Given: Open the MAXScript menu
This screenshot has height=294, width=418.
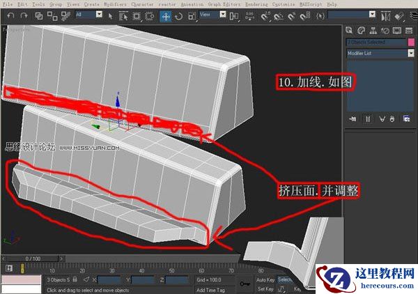Looking at the screenshot, I should [x=311, y=4].
